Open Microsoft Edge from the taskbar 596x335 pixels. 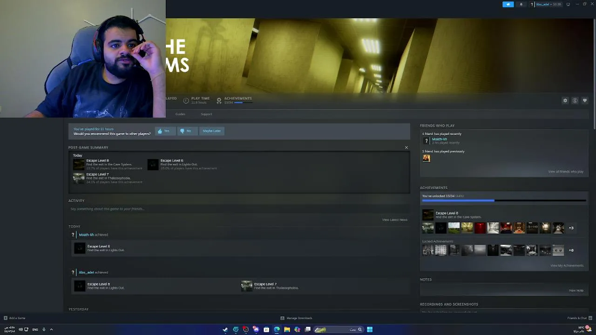(277, 329)
